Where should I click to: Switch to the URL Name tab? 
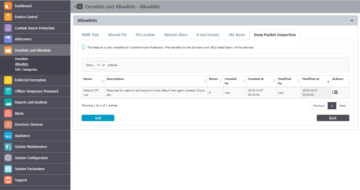point(236,35)
